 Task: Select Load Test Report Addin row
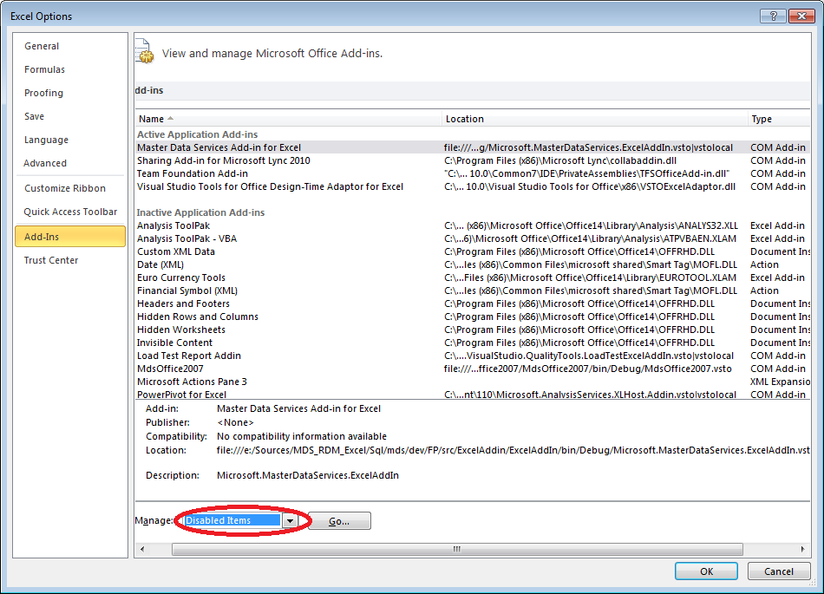[x=472, y=356]
